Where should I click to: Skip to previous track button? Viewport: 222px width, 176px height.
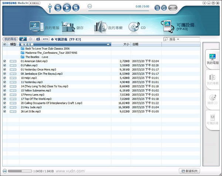pyautogui.click(x=58, y=8)
